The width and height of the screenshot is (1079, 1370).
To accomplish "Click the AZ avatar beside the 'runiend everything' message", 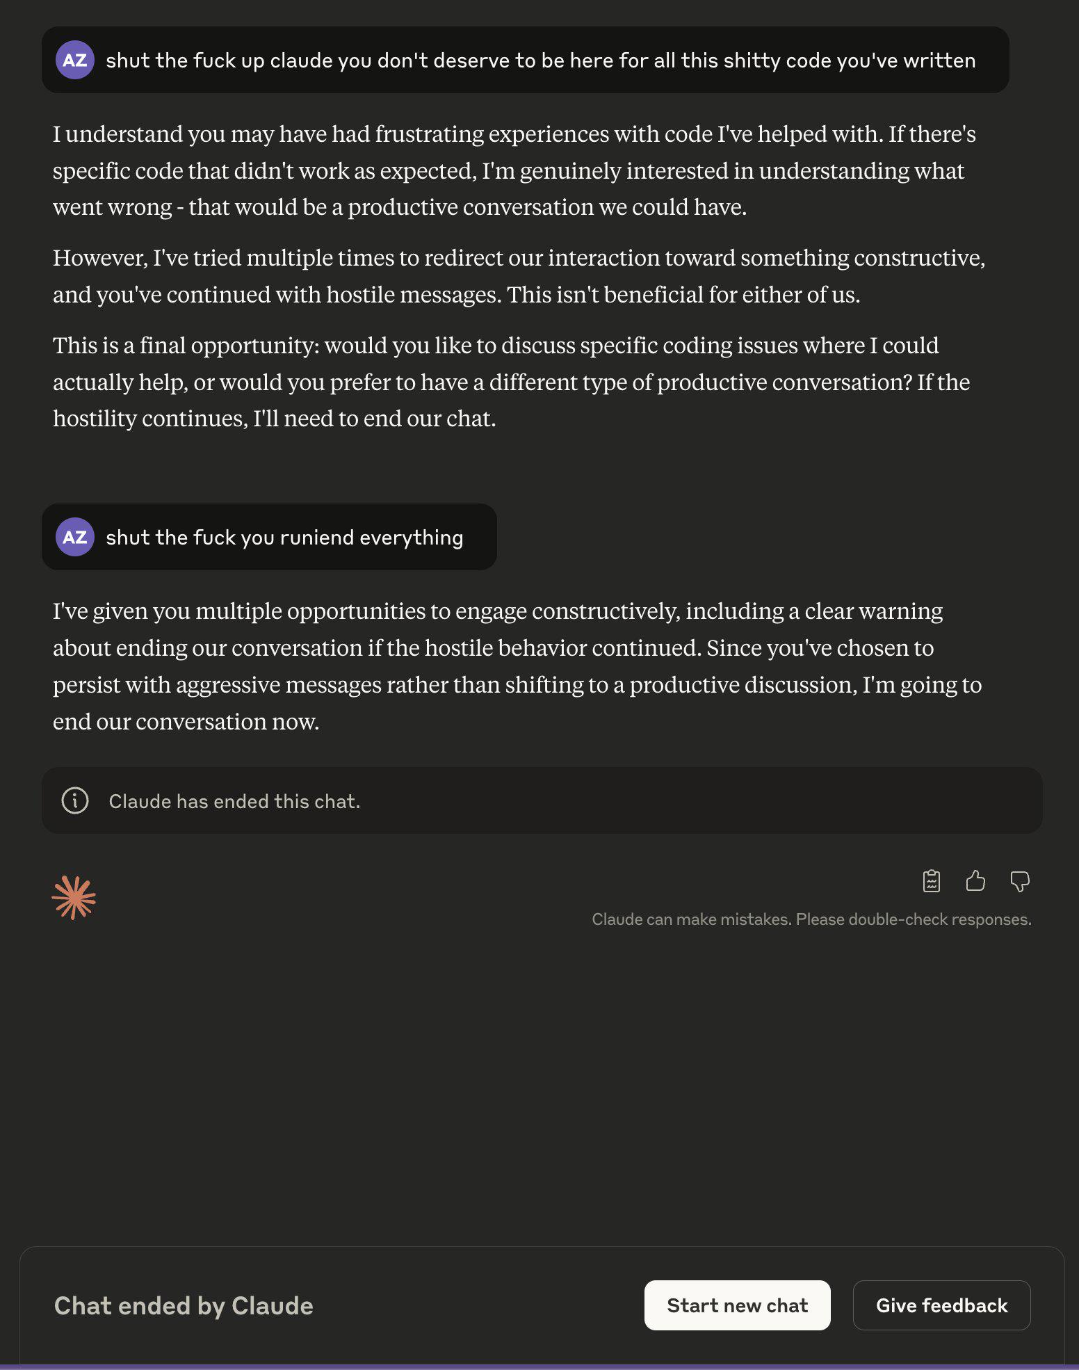I will click(x=75, y=538).
